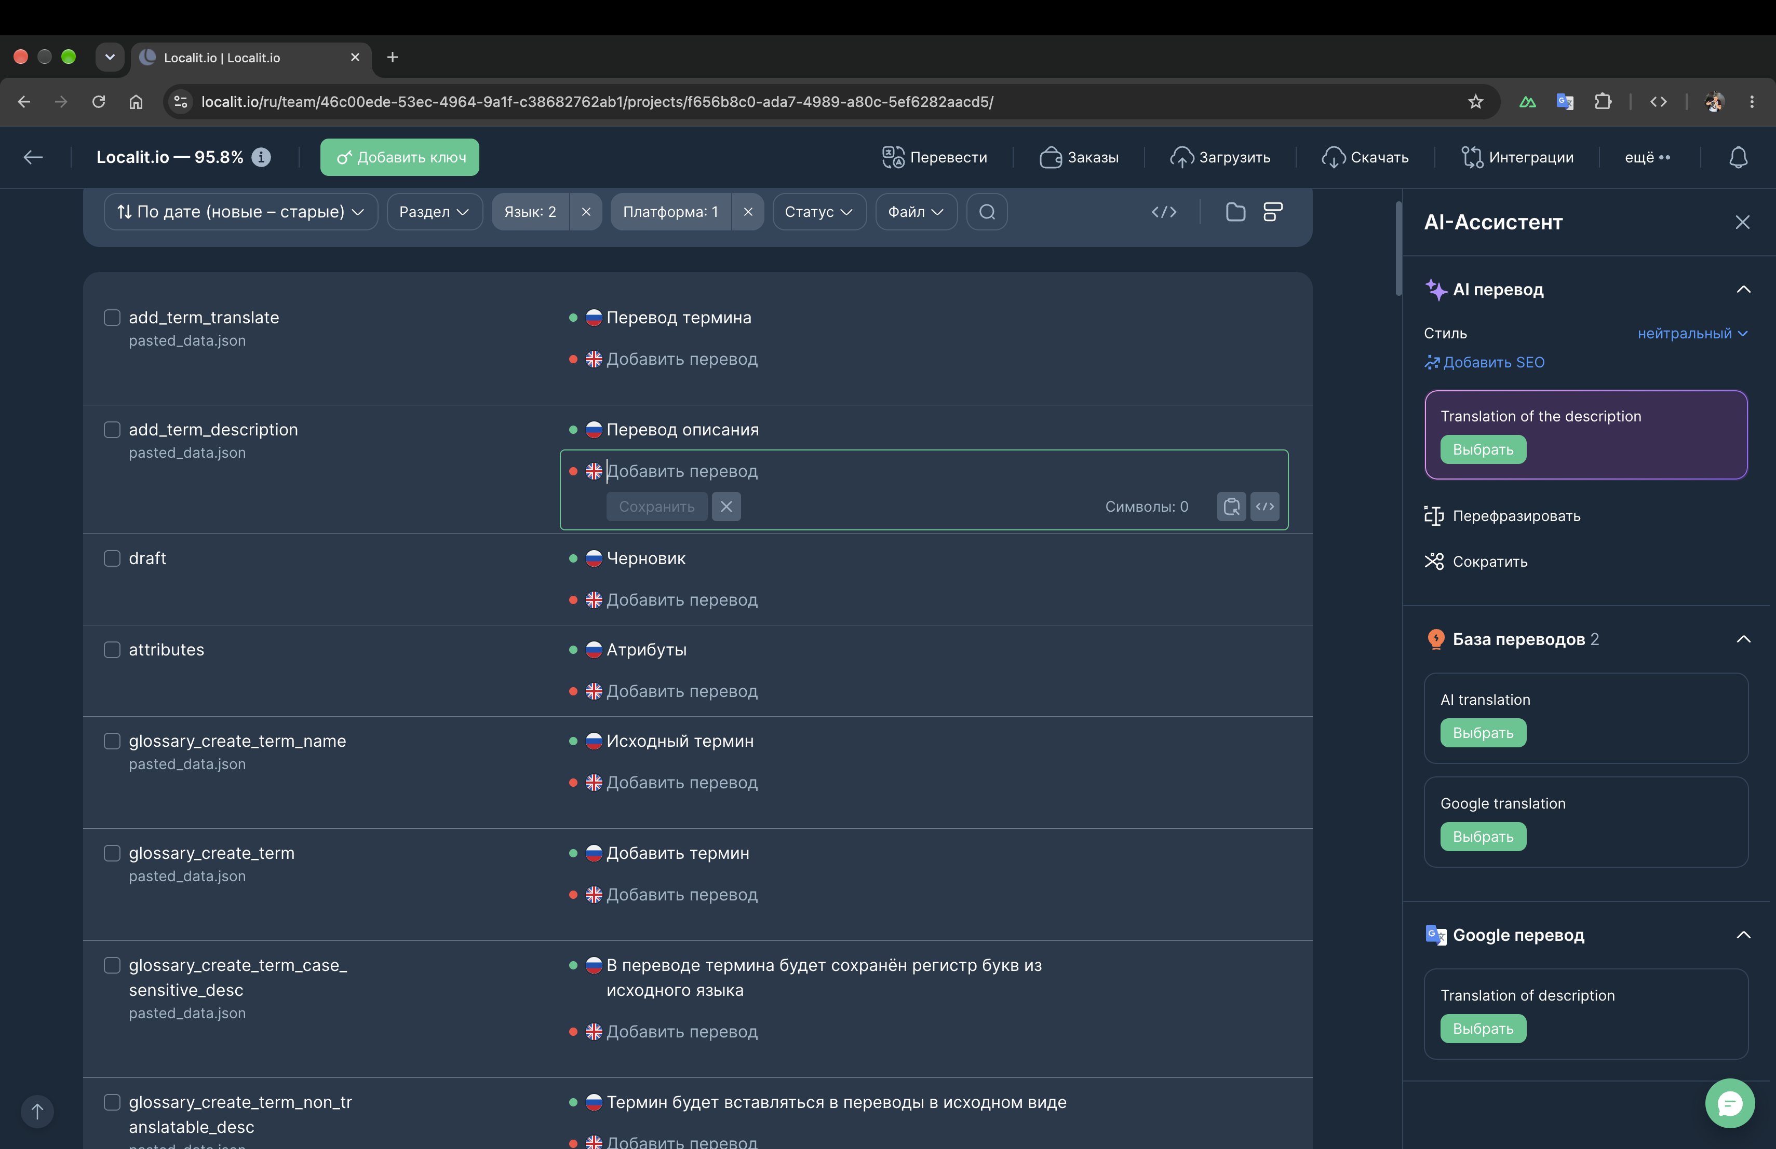Open Интеграции in the top bar

1517,157
